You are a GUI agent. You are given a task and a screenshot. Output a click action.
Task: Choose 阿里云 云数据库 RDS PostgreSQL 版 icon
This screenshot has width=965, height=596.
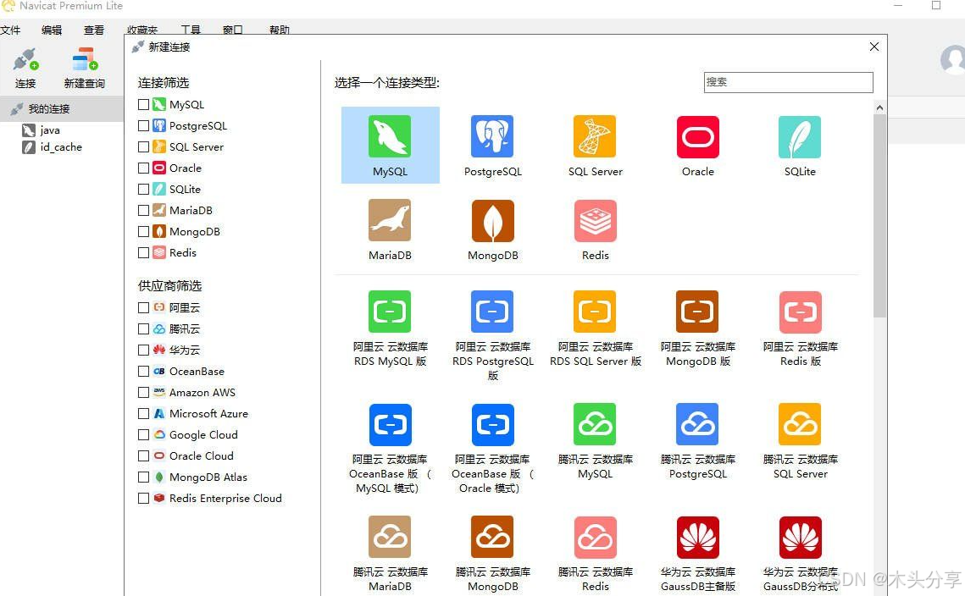coord(492,312)
